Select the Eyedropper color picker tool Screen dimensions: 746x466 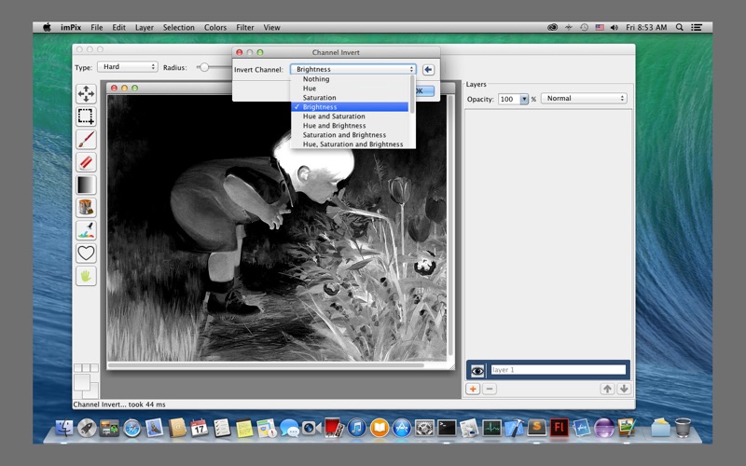click(x=86, y=230)
